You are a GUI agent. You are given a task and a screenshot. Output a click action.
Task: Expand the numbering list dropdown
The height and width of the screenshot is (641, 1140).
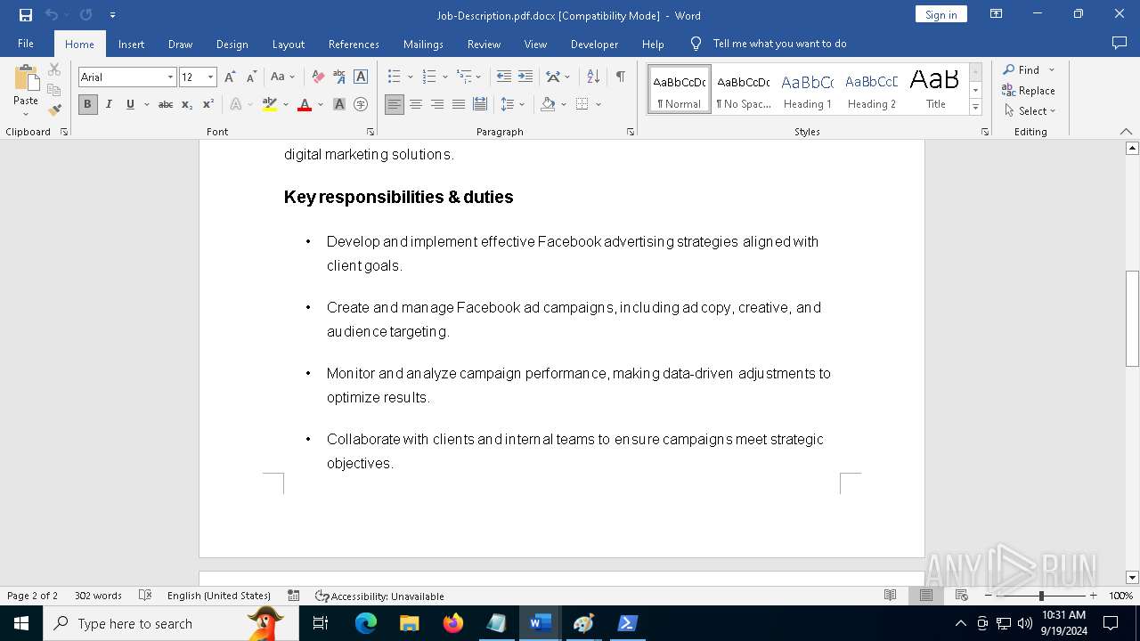[444, 77]
